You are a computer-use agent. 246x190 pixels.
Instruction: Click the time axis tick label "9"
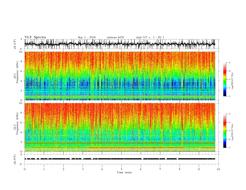[199, 169]
